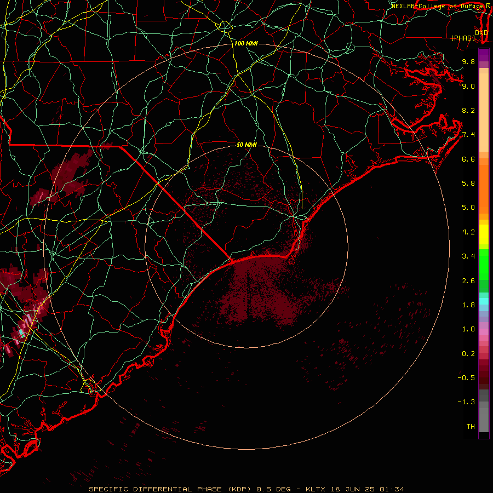Click the 8.2 value on the color scale
493x493 pixels.
[468, 110]
